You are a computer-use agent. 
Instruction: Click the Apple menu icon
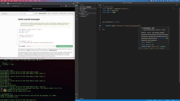tap(2, 1)
